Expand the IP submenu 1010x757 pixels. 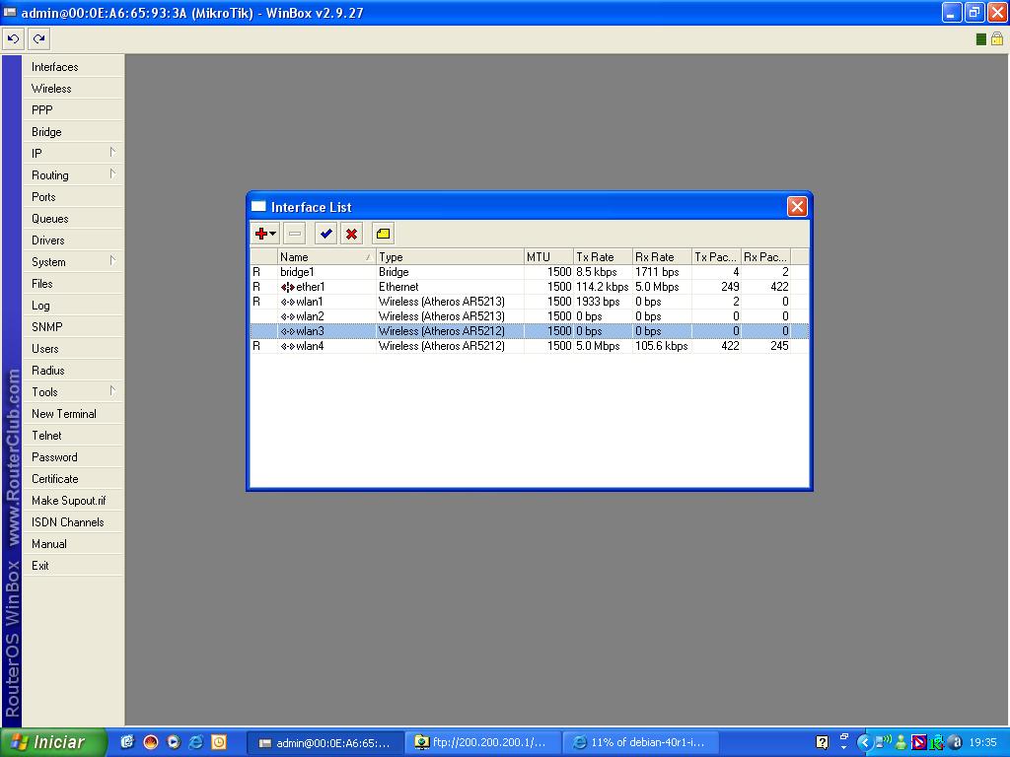(x=73, y=153)
